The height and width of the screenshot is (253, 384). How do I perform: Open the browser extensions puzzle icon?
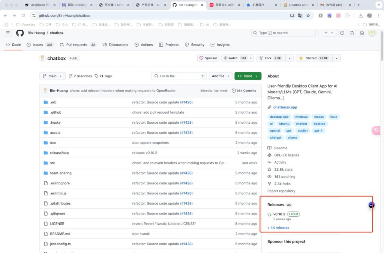click(x=347, y=16)
